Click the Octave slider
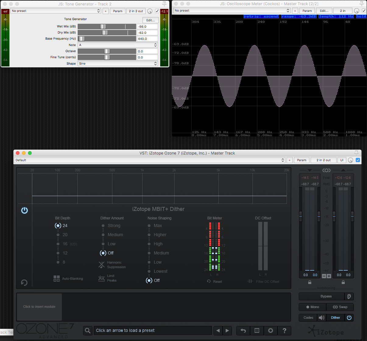This screenshot has width=367, height=341. (x=107, y=51)
